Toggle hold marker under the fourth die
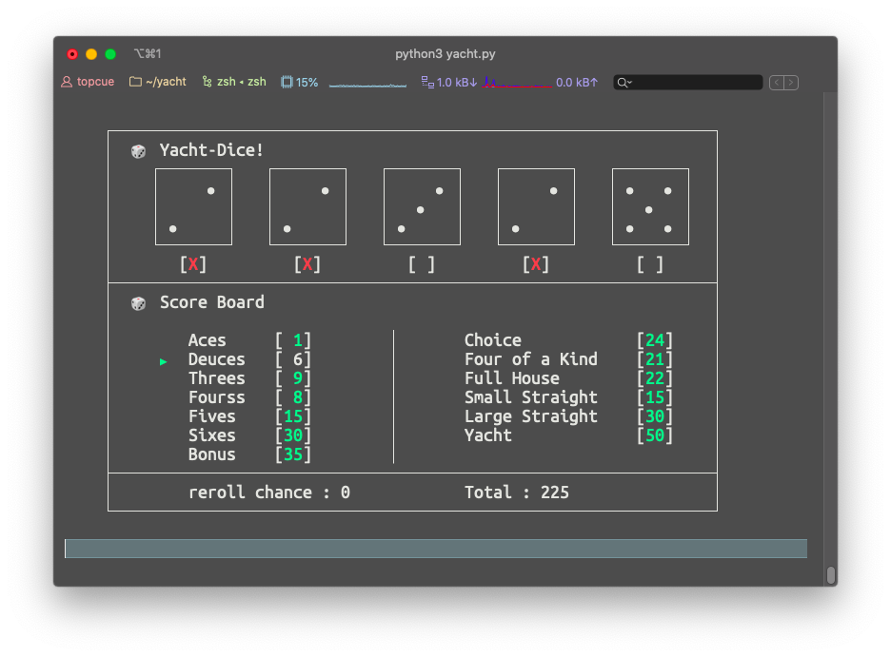891x657 pixels. click(536, 264)
